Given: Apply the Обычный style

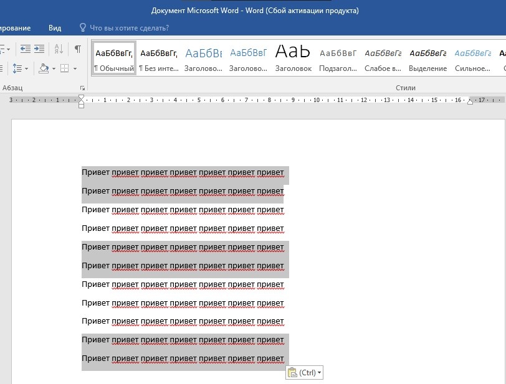Looking at the screenshot, I should click(x=114, y=59).
